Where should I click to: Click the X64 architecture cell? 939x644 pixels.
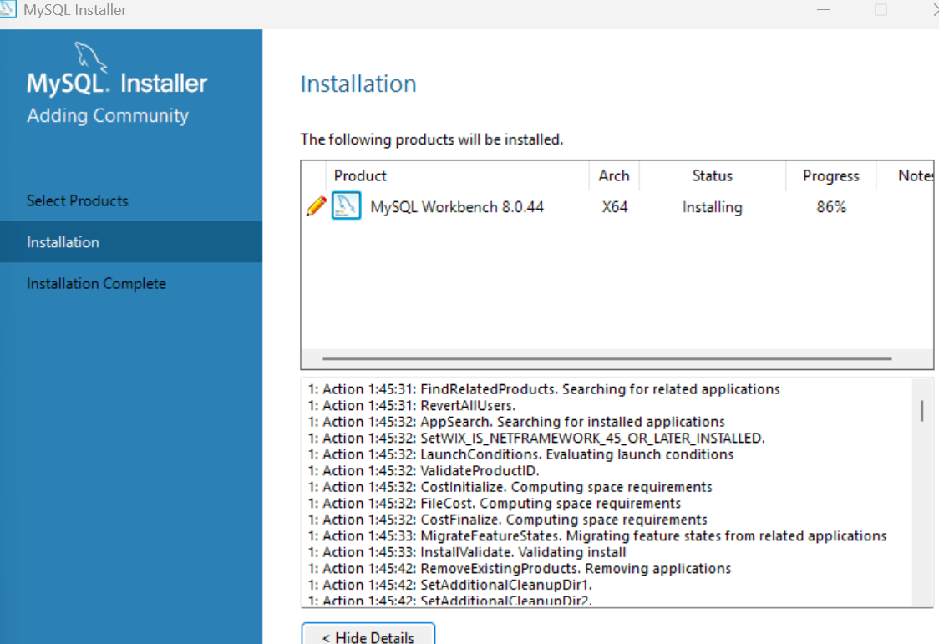(x=614, y=207)
